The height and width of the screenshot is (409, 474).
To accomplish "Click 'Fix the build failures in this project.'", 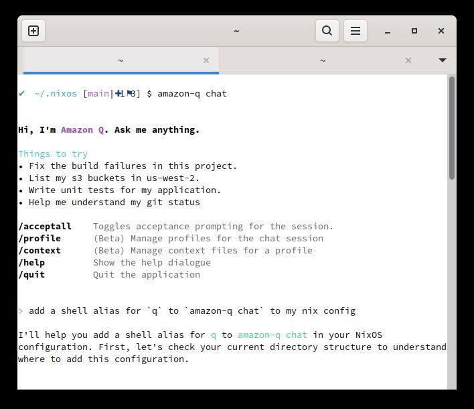I will pos(133,166).
